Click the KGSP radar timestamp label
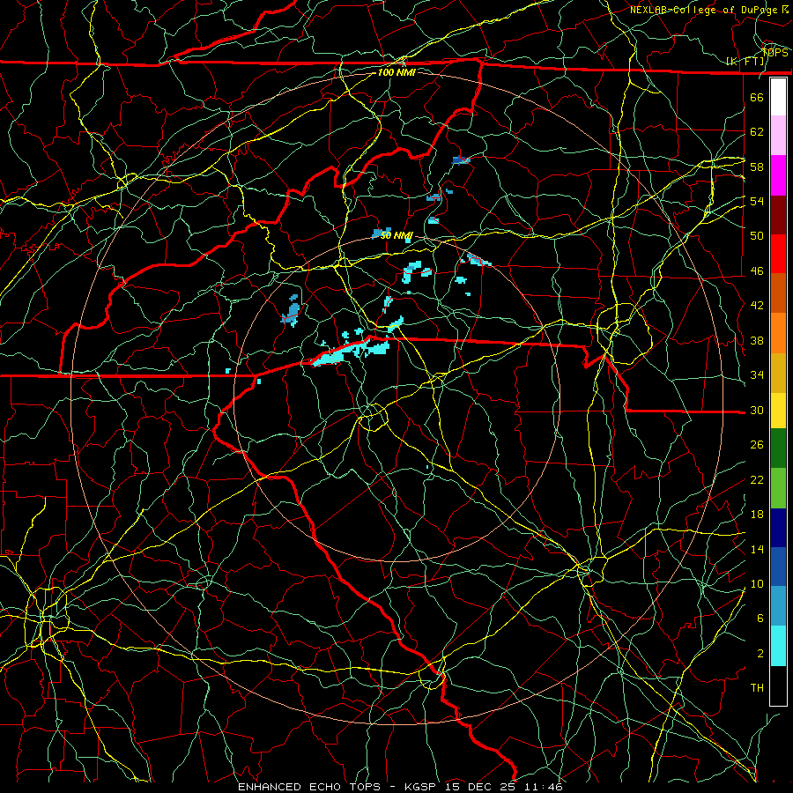The width and height of the screenshot is (793, 793). (484, 787)
